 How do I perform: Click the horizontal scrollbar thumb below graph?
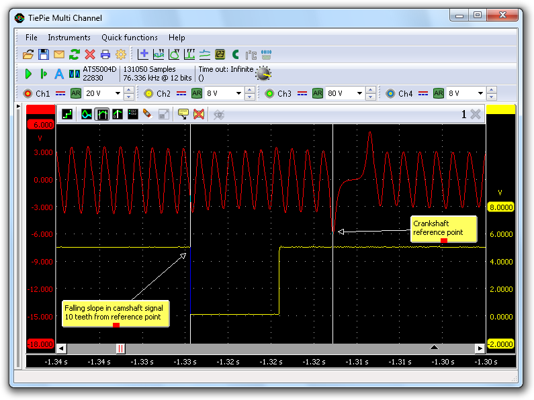click(x=120, y=348)
